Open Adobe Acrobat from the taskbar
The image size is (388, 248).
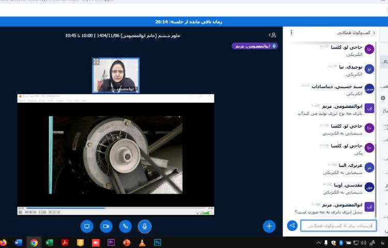(x=65, y=242)
